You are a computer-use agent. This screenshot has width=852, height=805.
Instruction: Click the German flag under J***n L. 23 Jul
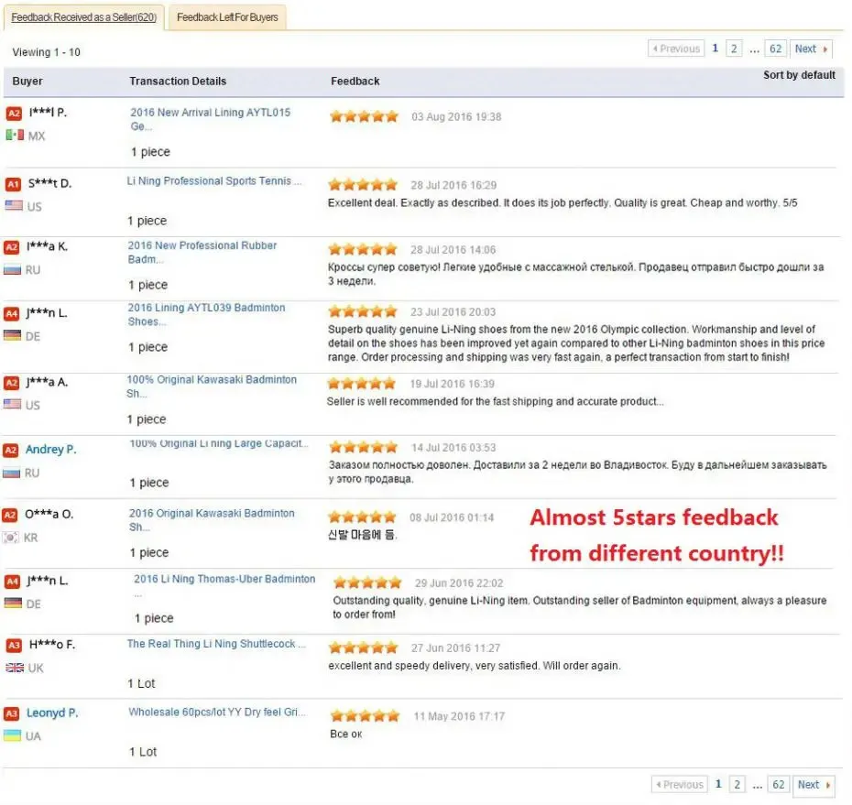(12, 336)
